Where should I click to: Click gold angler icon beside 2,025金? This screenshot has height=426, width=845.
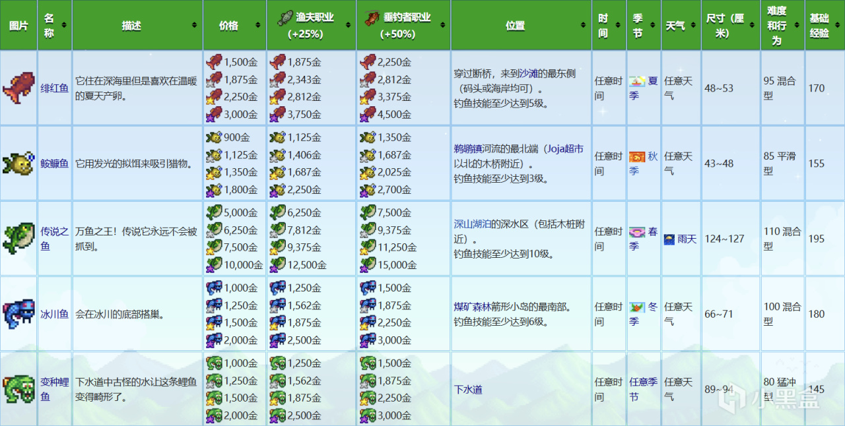click(x=368, y=171)
